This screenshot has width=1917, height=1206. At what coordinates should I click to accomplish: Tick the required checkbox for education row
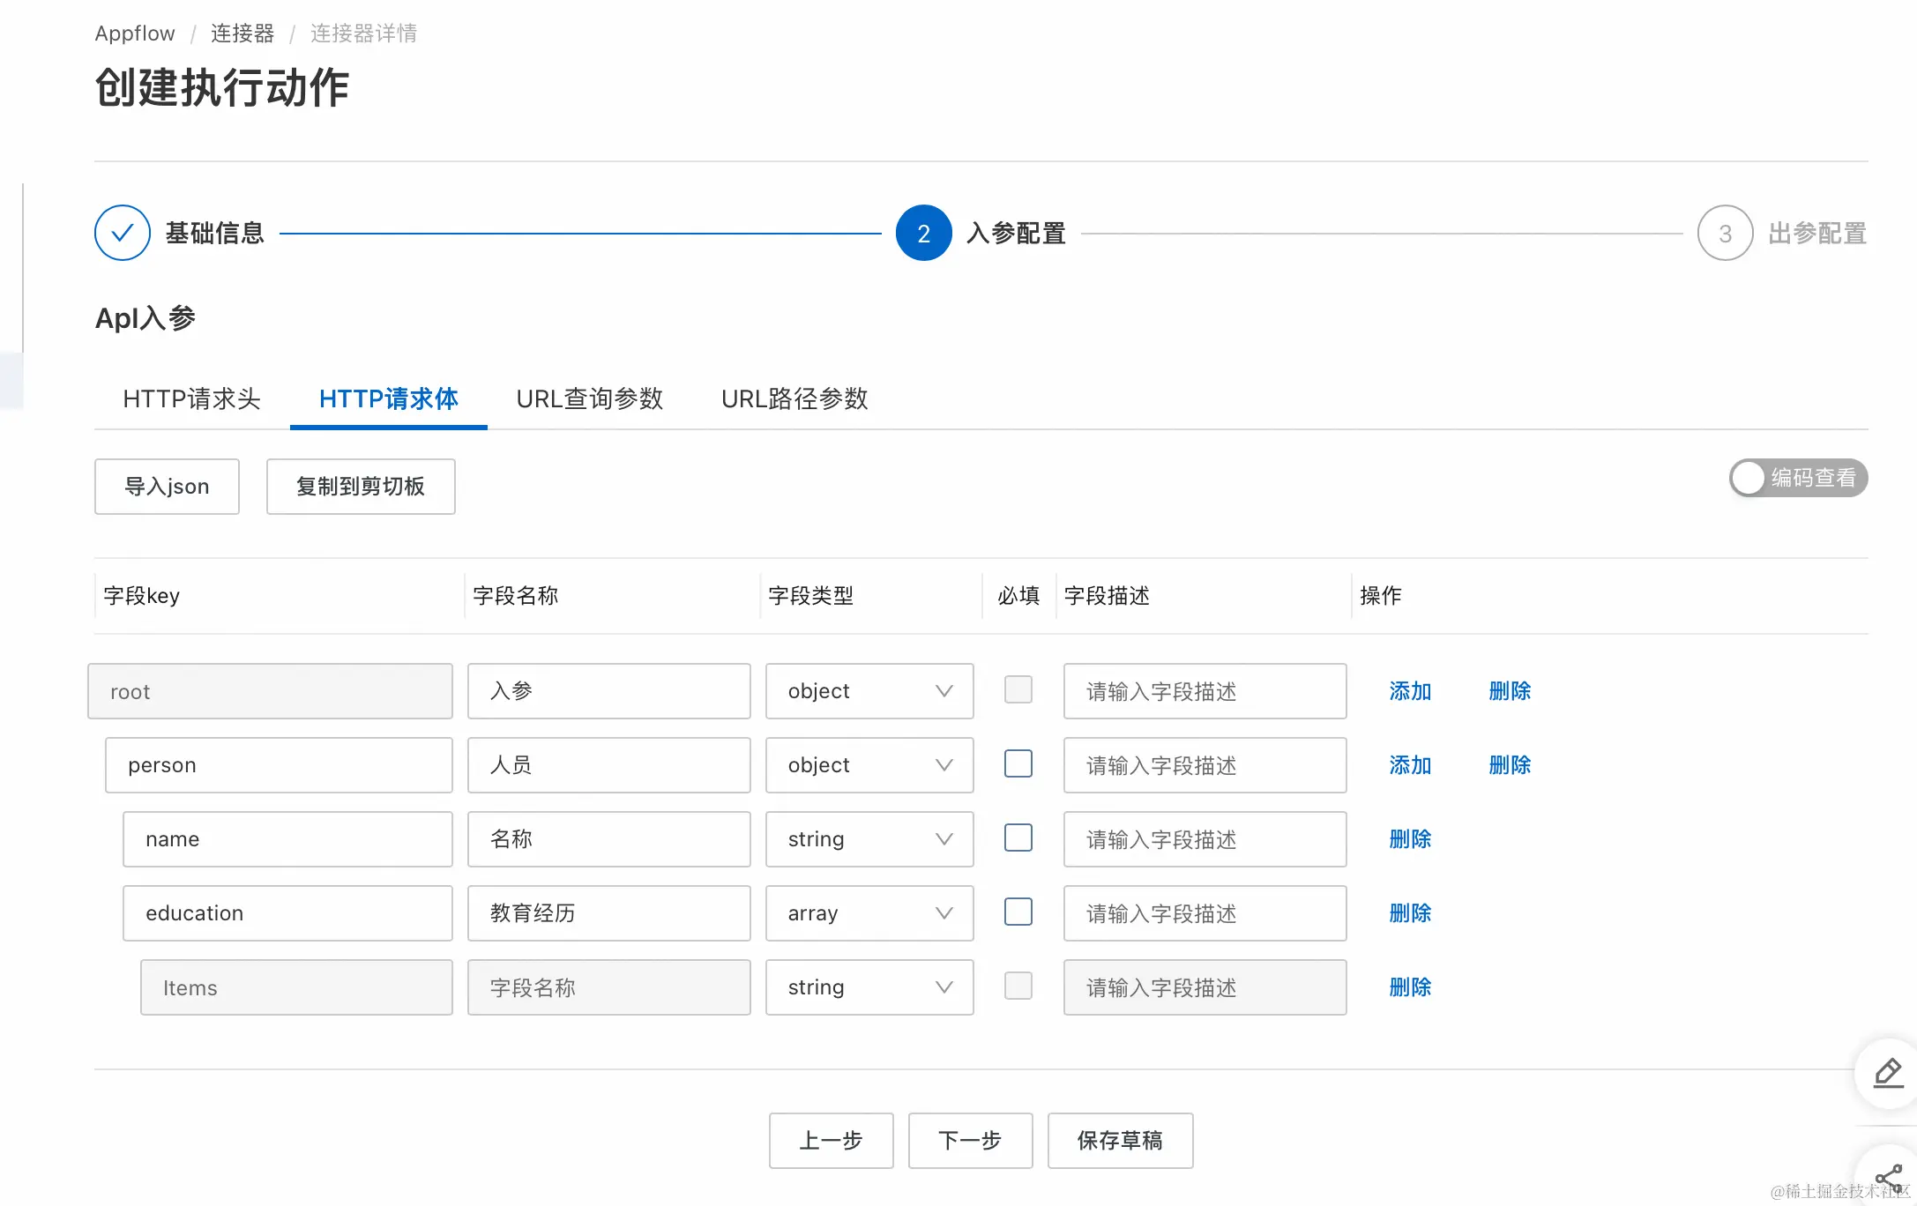pos(1018,912)
